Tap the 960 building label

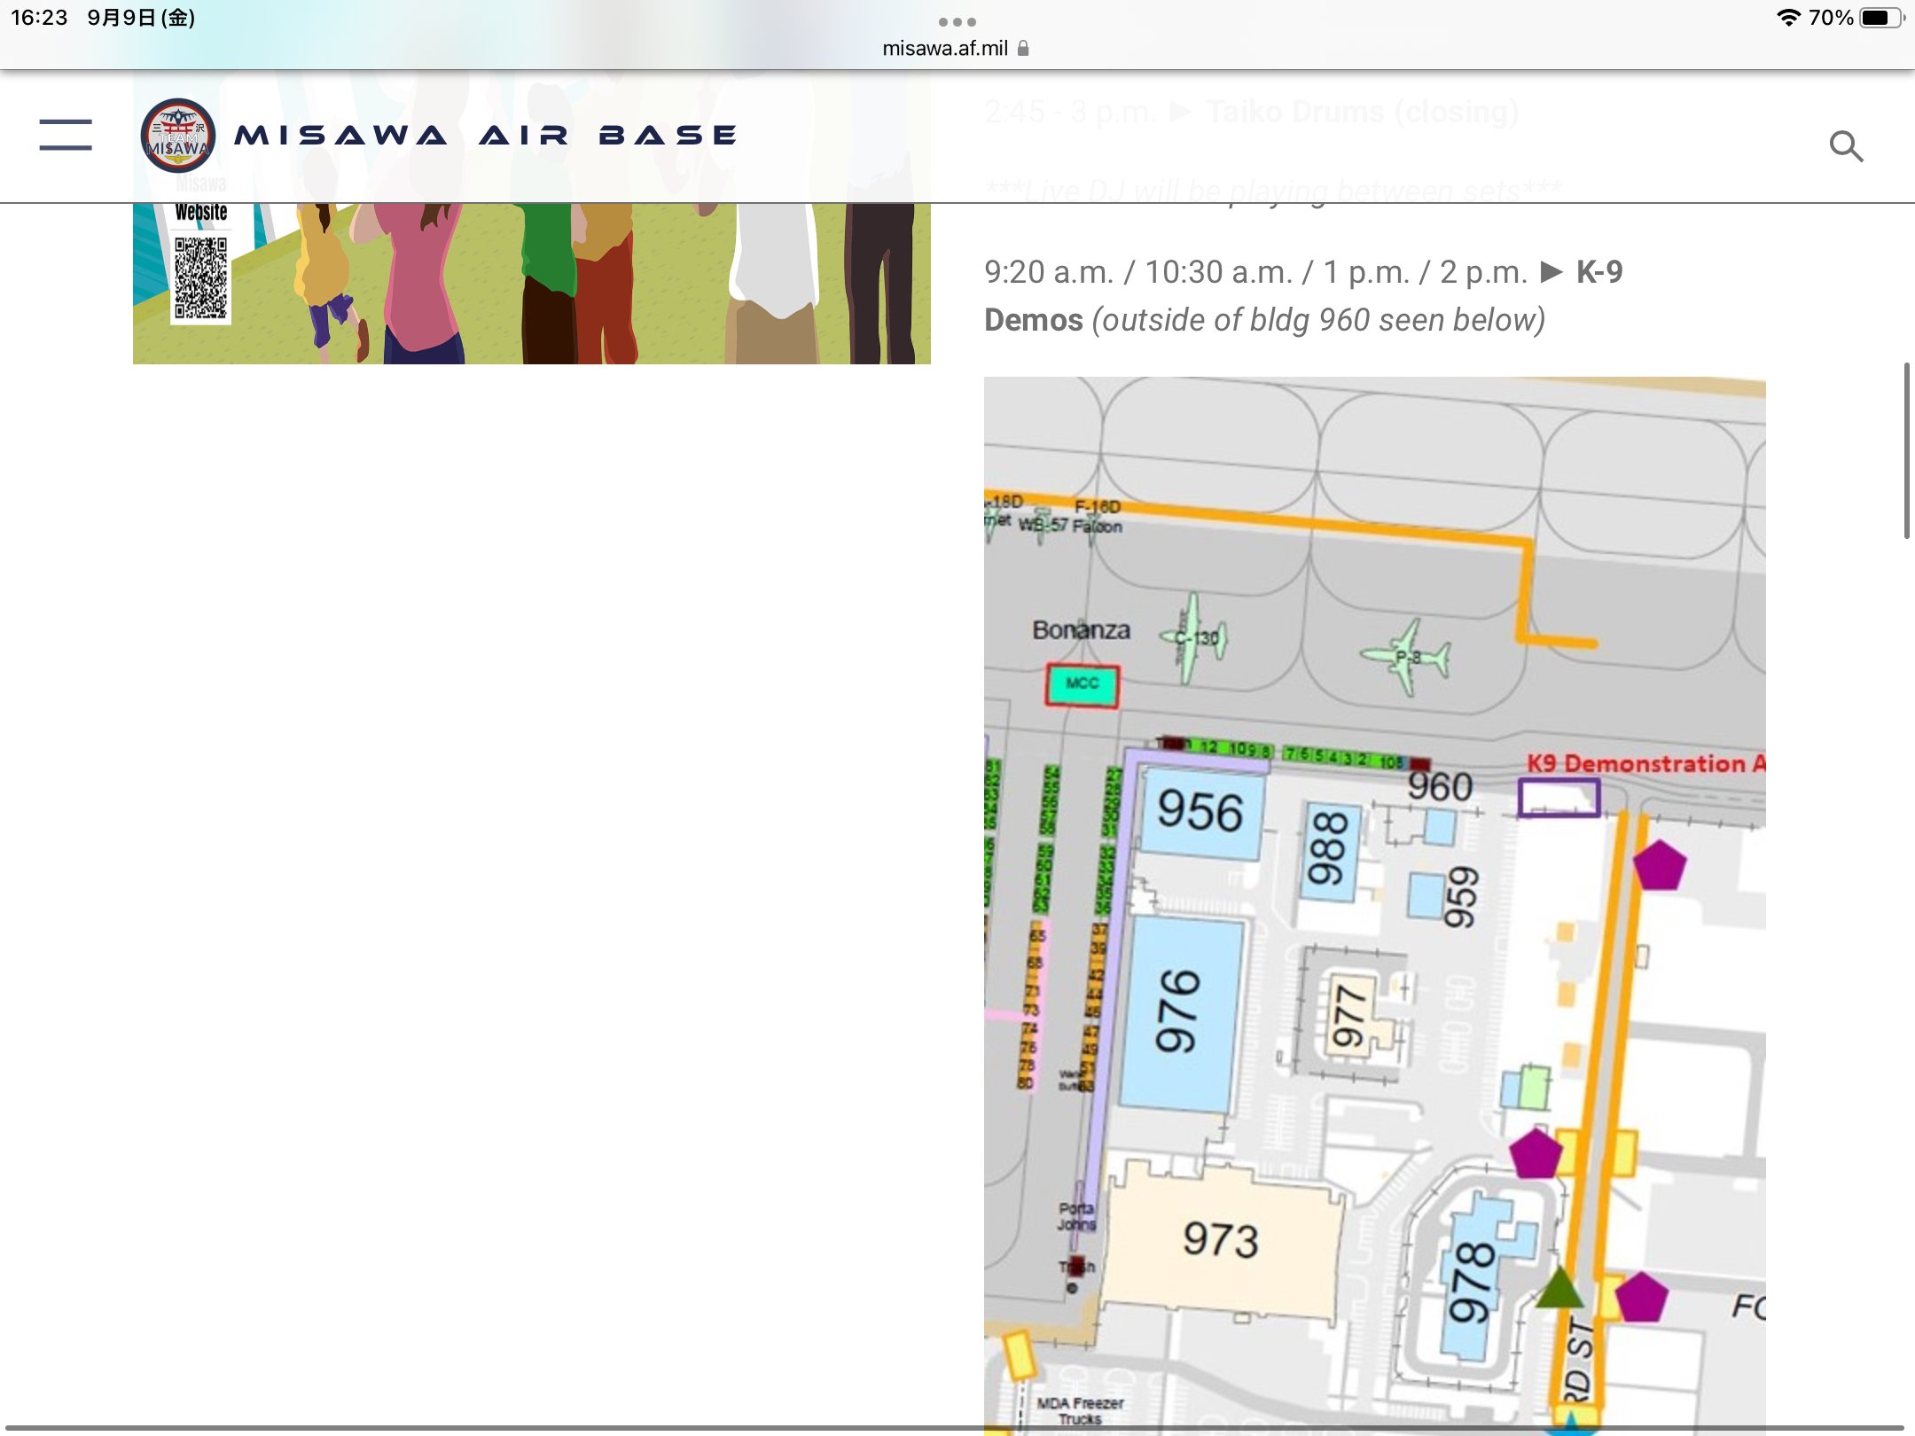coord(1441,787)
